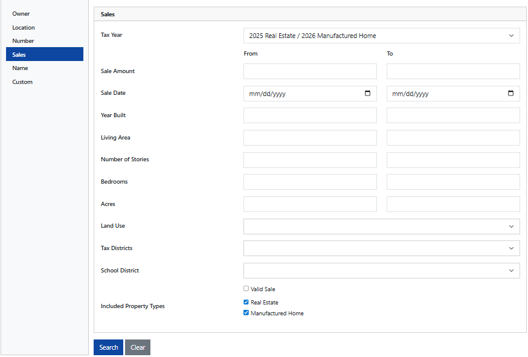Go to the Name search tab
The width and height of the screenshot is (528, 357).
pos(20,68)
